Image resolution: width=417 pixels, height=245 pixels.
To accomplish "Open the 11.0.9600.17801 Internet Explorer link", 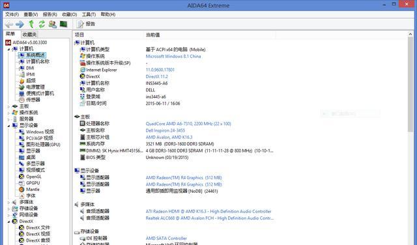I will point(160,70).
